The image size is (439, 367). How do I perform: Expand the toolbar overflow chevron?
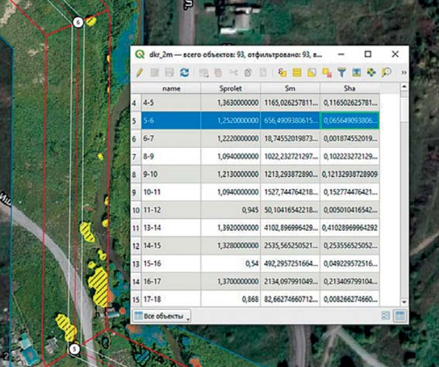(403, 73)
